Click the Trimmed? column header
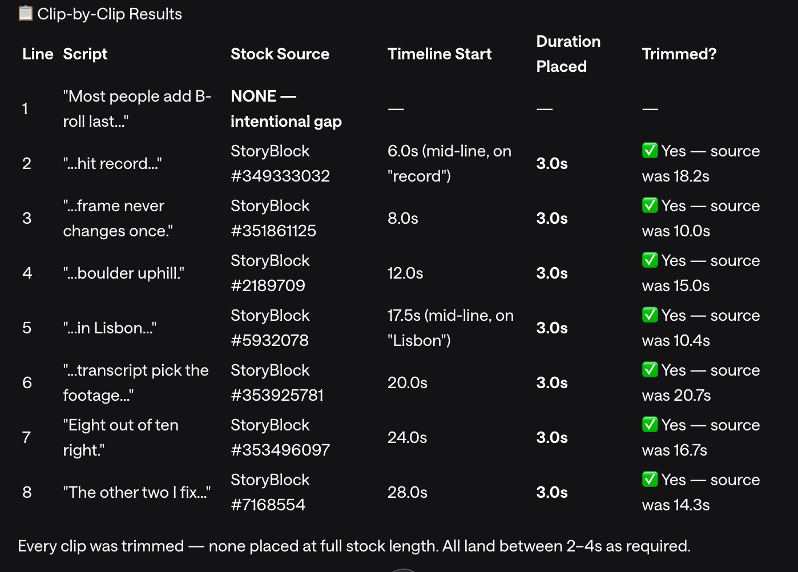 point(679,54)
